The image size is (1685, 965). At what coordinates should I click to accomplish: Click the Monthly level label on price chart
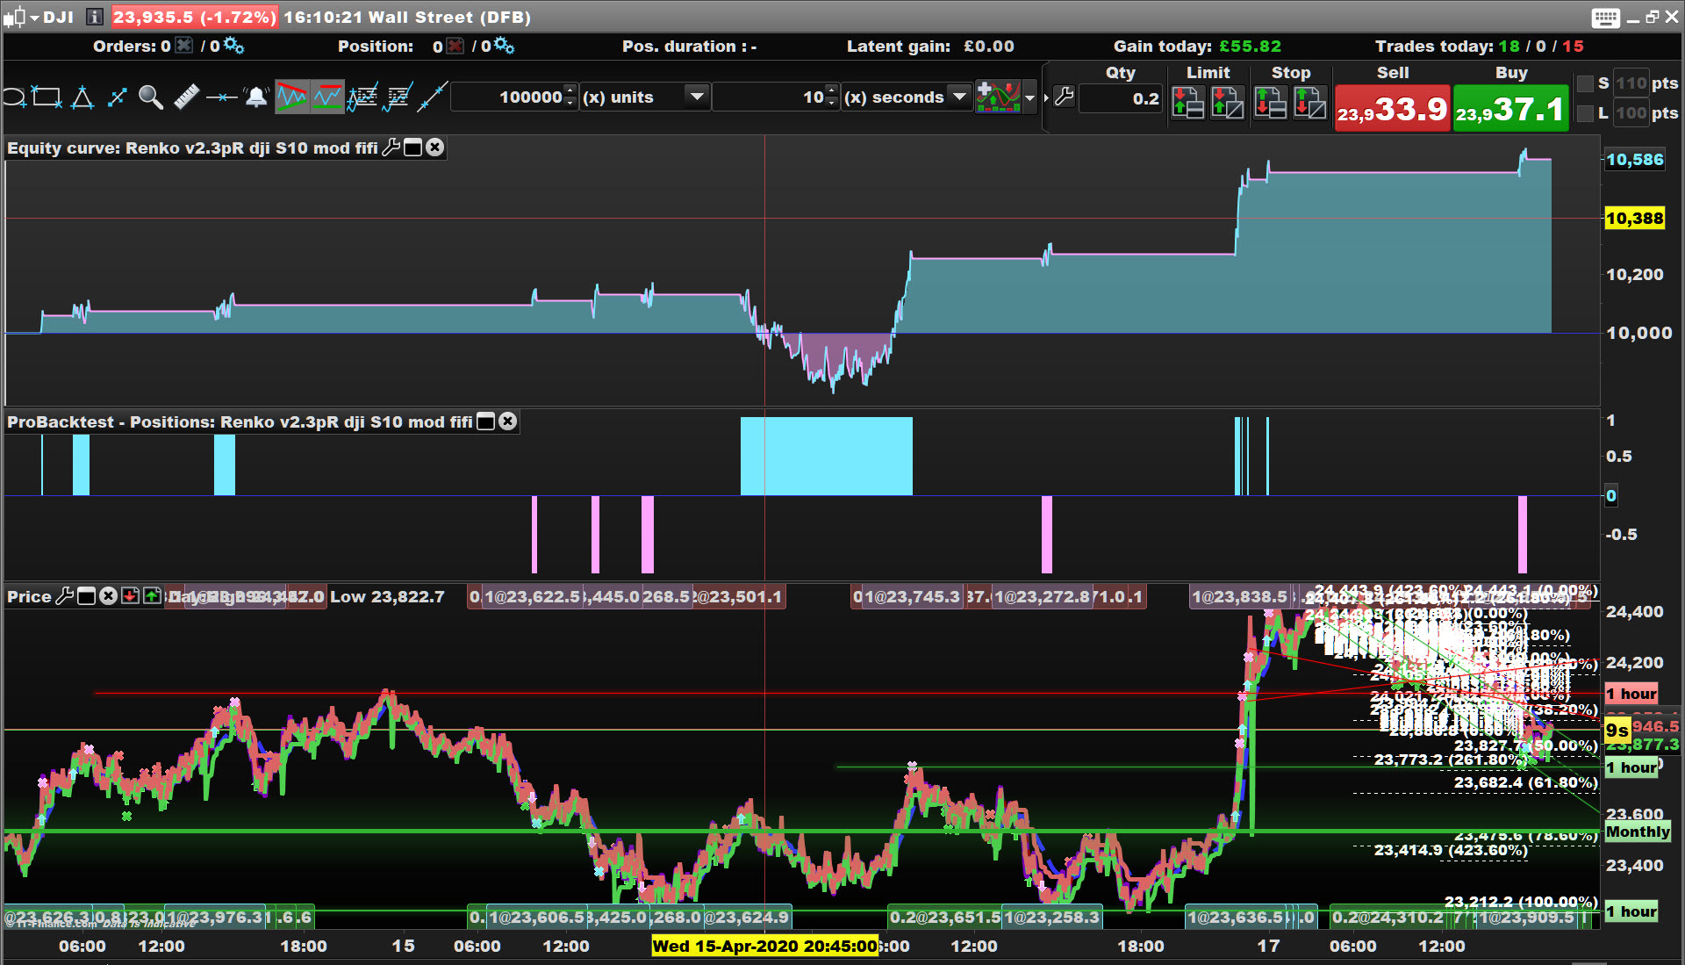[1638, 832]
